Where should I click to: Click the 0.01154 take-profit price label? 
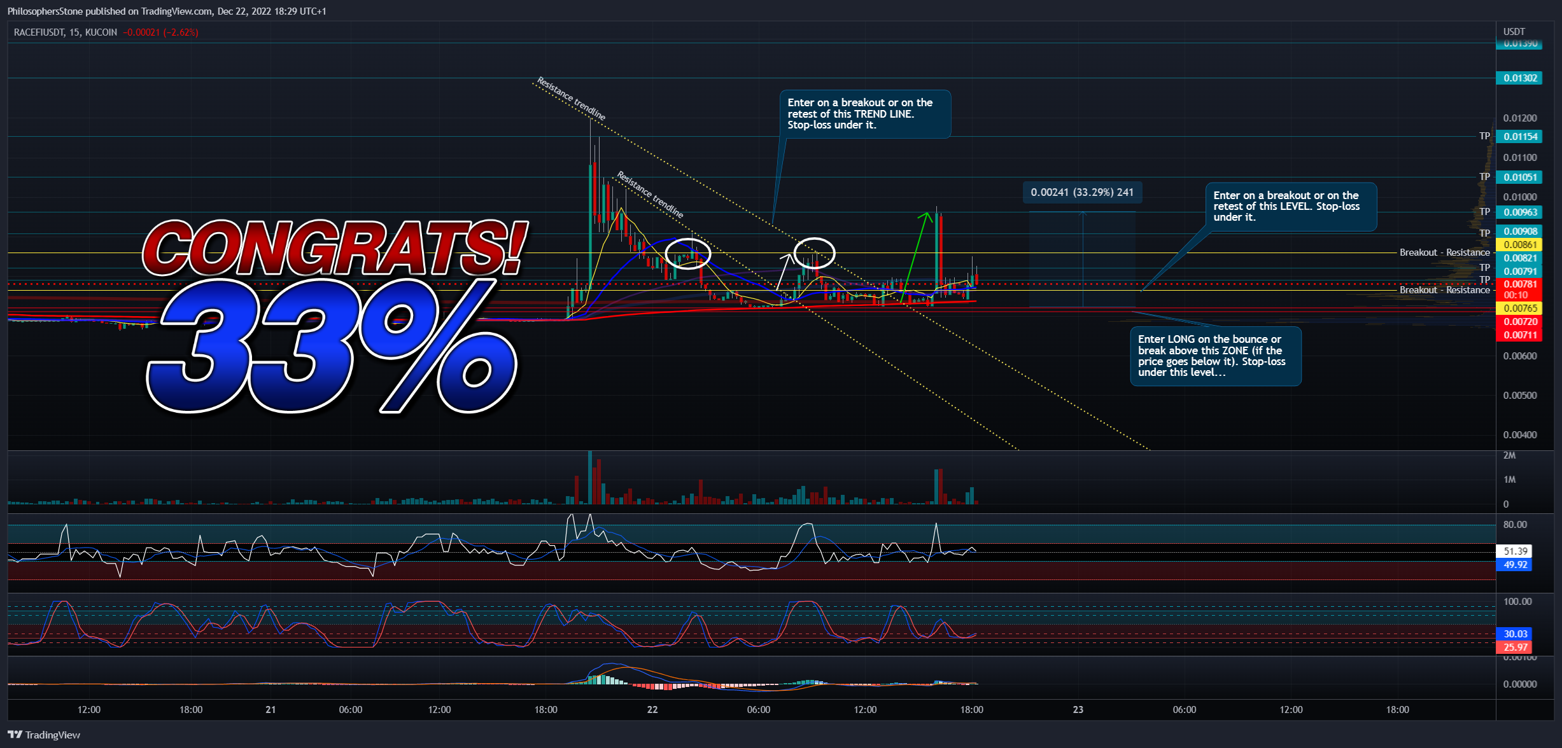point(1520,137)
